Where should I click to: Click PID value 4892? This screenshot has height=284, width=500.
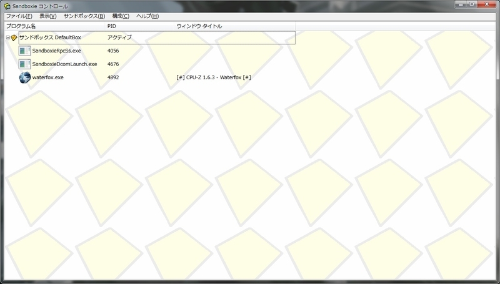point(113,77)
